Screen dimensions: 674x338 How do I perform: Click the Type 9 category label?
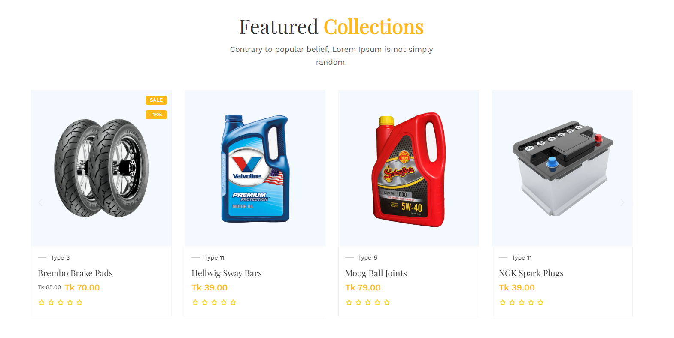(367, 257)
